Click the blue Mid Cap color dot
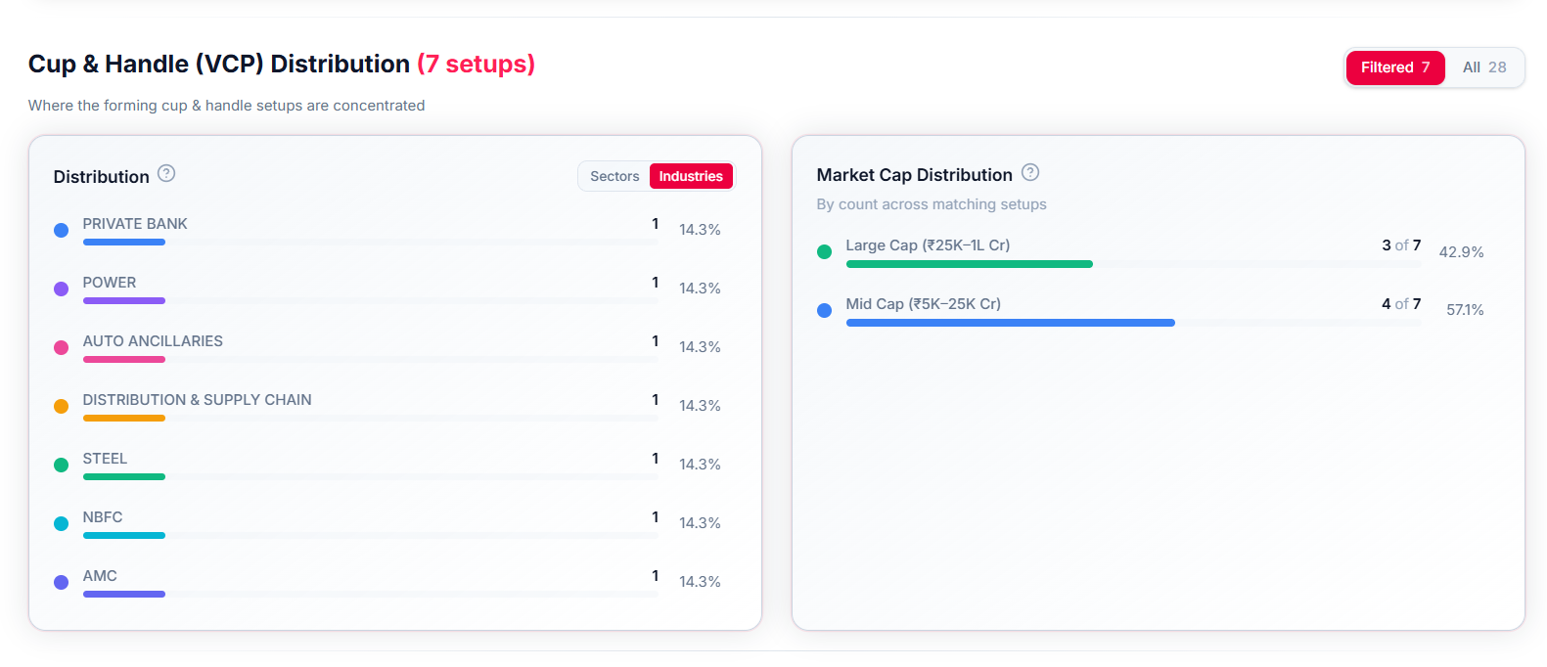The height and width of the screenshot is (667, 1547). (824, 310)
